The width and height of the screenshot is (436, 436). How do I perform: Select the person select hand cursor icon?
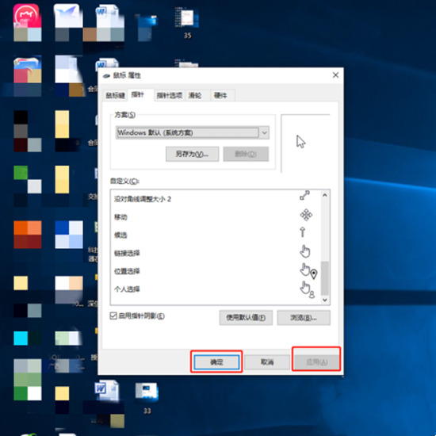click(307, 289)
